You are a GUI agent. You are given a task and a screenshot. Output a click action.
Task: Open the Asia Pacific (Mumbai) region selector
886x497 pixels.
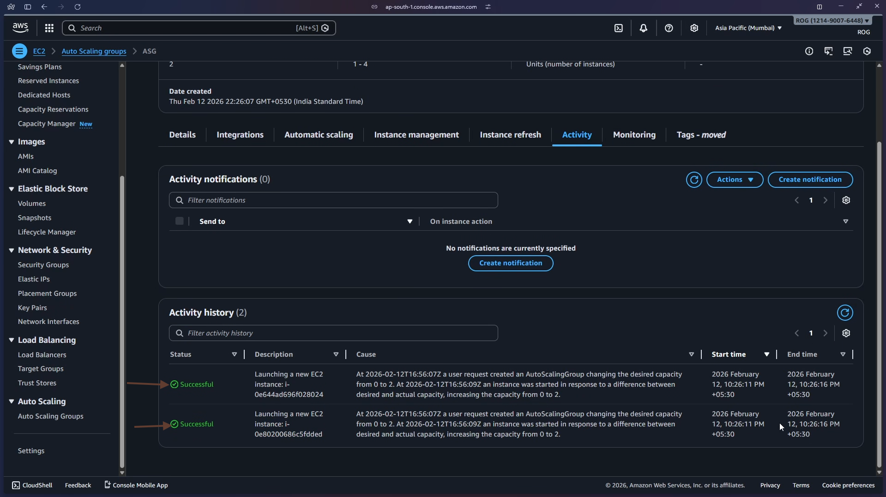748,28
